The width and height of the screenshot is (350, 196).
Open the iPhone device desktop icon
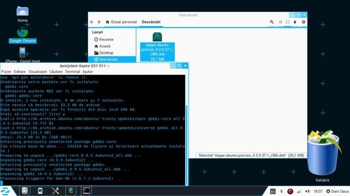click(22, 54)
